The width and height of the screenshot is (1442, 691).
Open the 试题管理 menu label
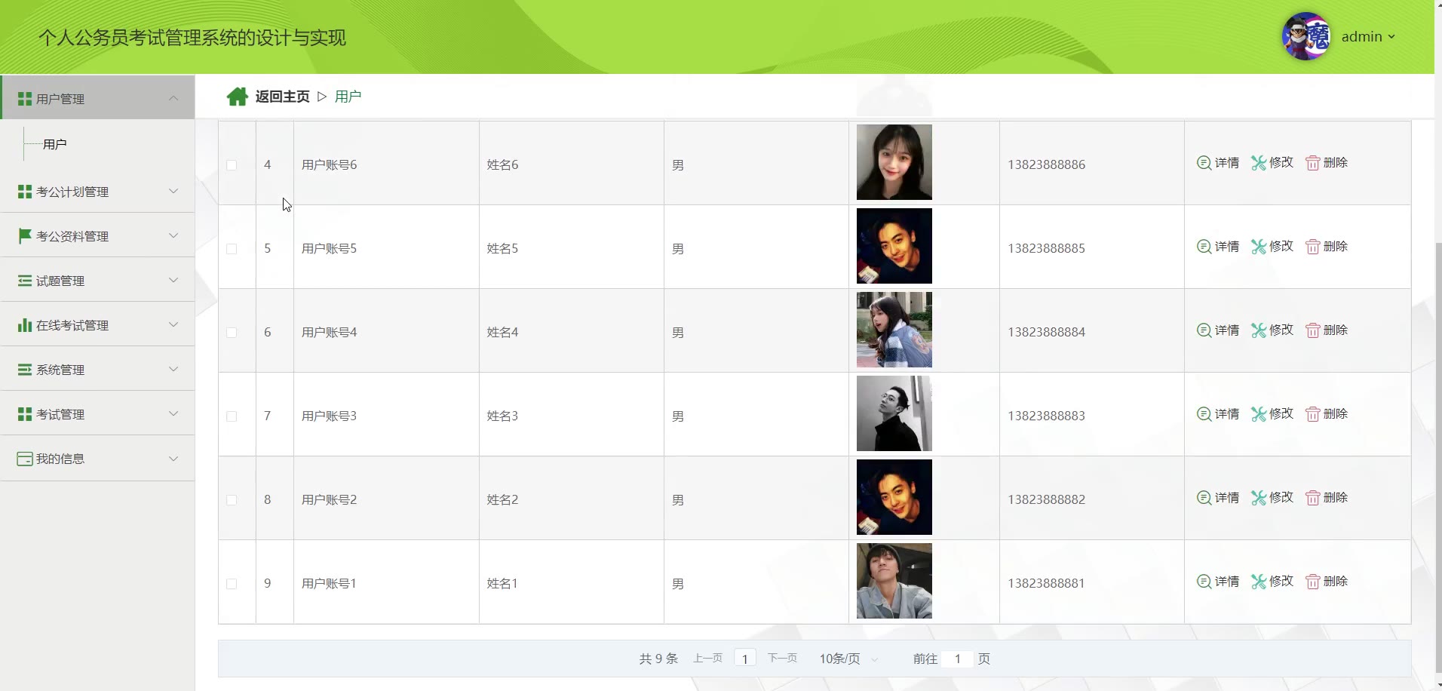coord(60,281)
